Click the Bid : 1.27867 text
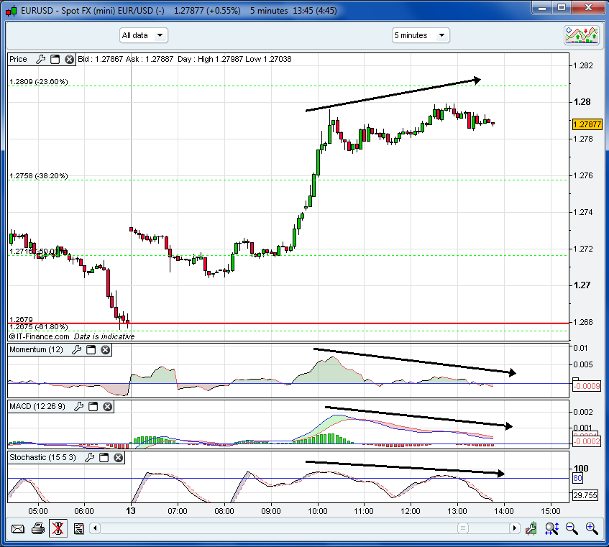 [100, 59]
